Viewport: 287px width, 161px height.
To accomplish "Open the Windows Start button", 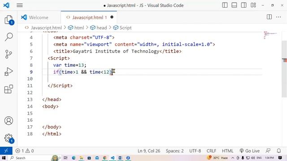I will point(4,158).
